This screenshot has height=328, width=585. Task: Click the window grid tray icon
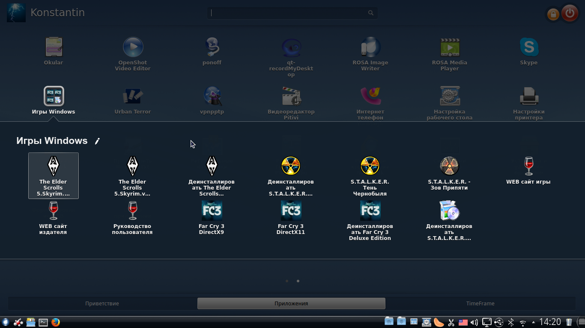click(x=414, y=322)
